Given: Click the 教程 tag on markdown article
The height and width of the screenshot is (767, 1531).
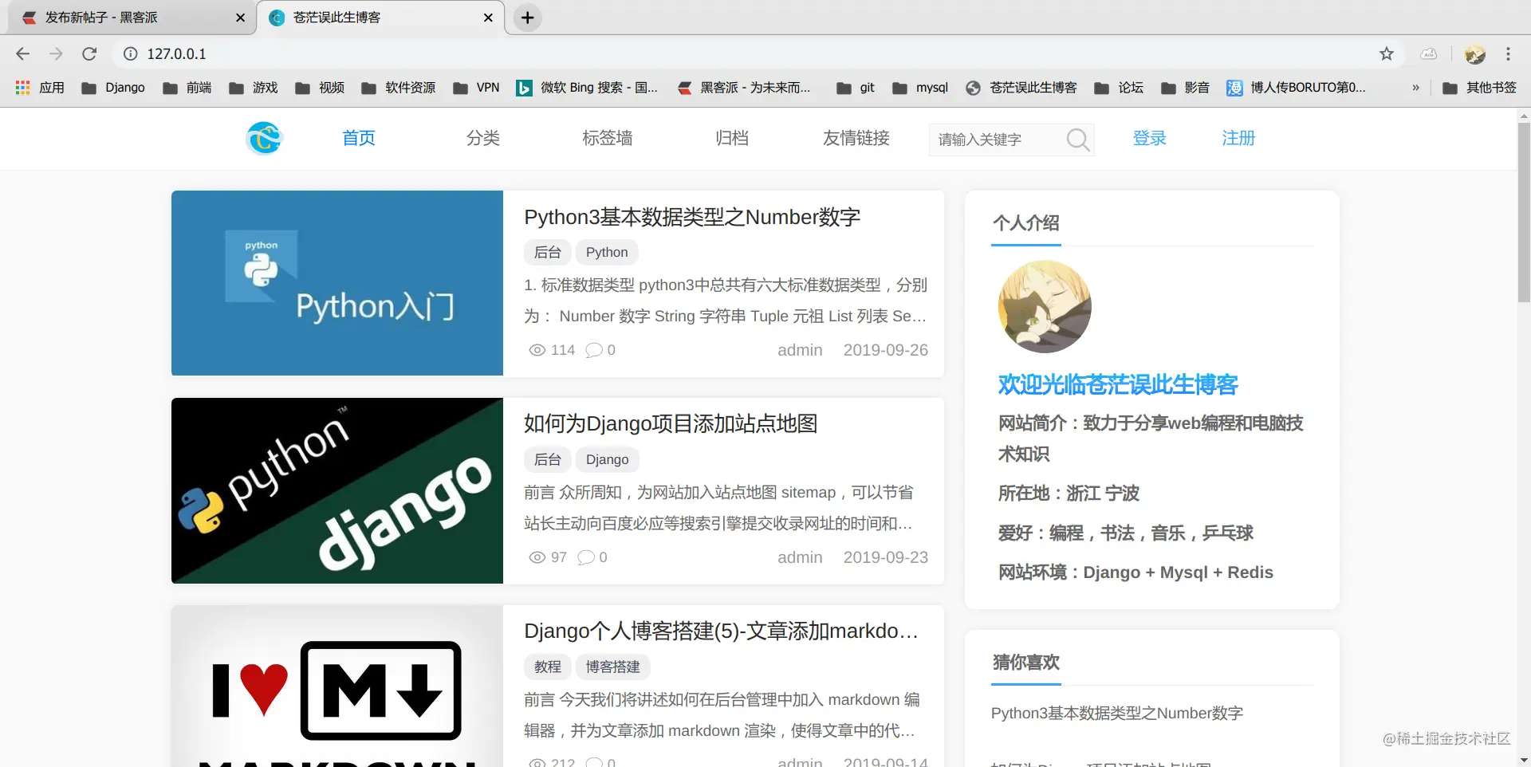Looking at the screenshot, I should click(548, 667).
